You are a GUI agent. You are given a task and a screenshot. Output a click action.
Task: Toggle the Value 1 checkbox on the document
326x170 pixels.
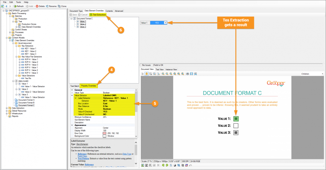236,119
